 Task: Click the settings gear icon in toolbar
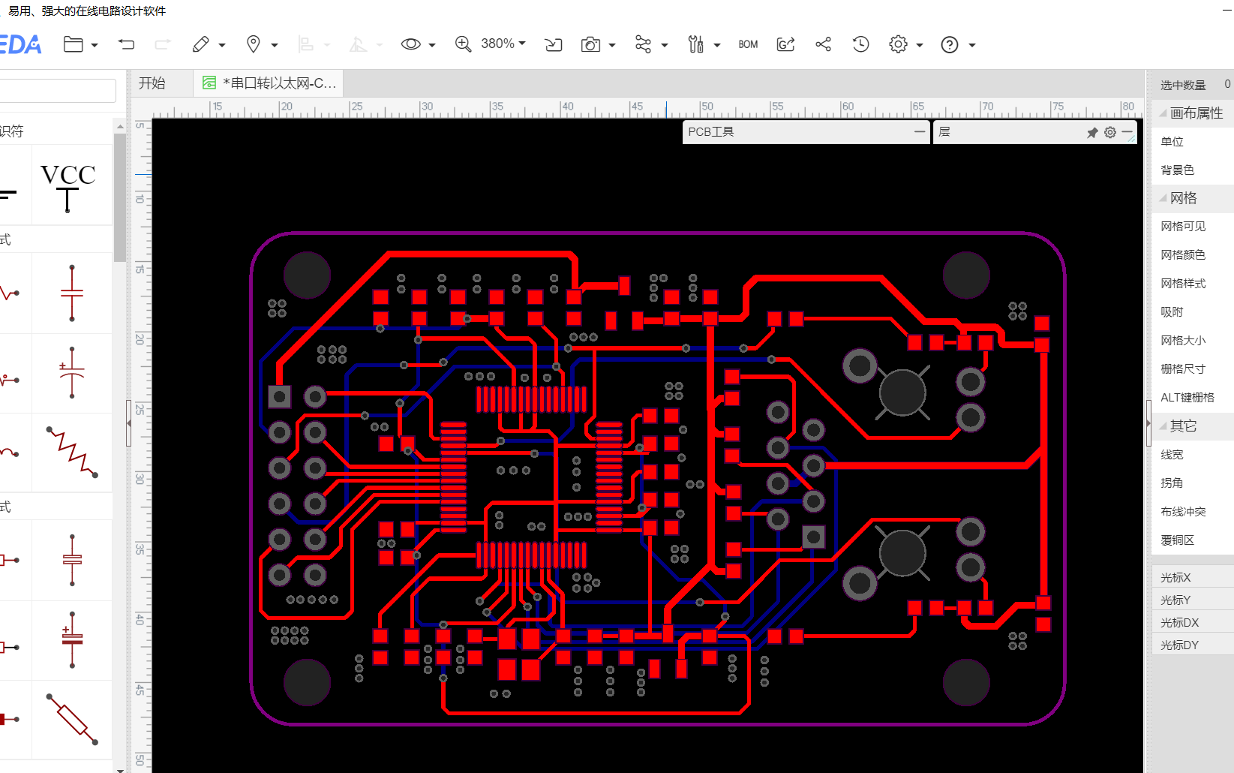(898, 44)
